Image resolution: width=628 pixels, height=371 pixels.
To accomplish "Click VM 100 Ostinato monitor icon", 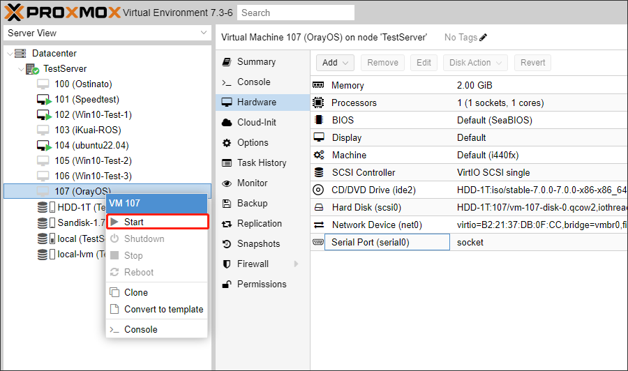I will (43, 84).
